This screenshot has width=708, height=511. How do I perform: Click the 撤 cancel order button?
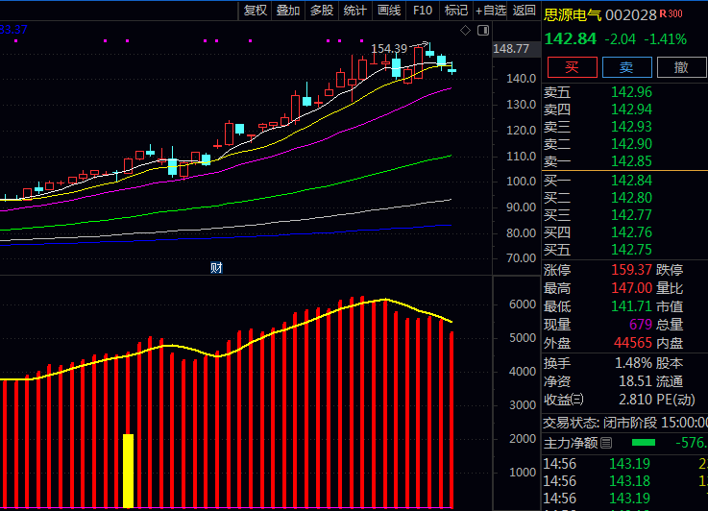[x=681, y=67]
